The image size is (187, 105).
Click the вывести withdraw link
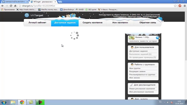(144, 41)
